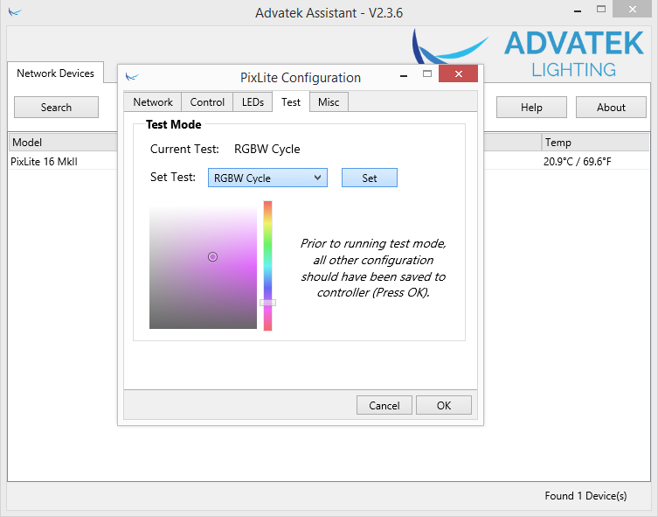
Task: Click the hue slider handle
Action: point(267,303)
